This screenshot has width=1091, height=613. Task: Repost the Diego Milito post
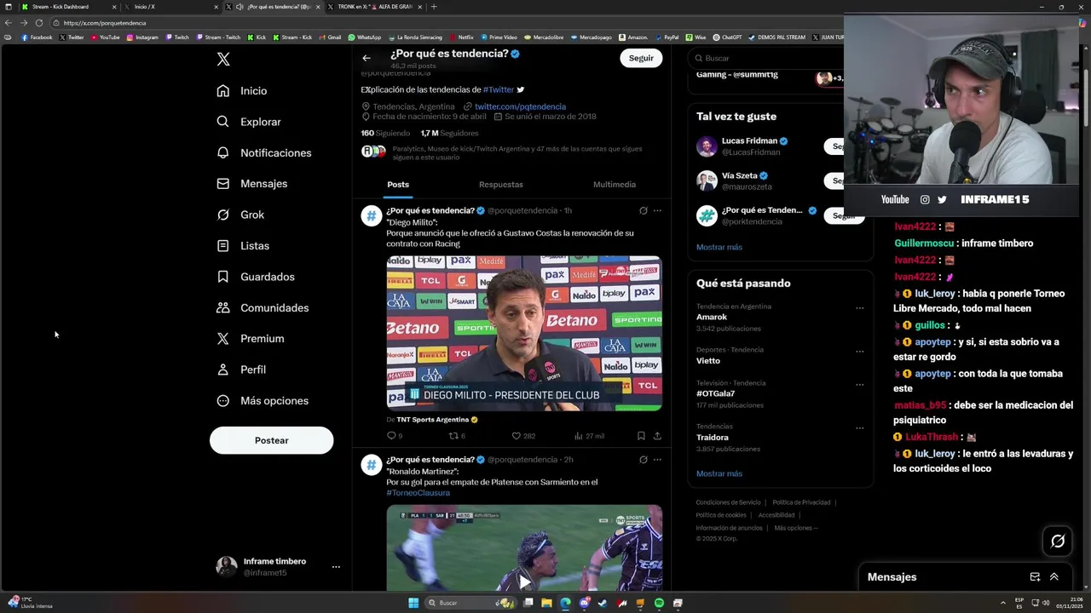click(457, 436)
